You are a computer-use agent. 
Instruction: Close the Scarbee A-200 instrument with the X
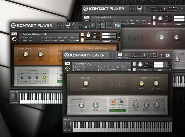[x=170, y=62]
